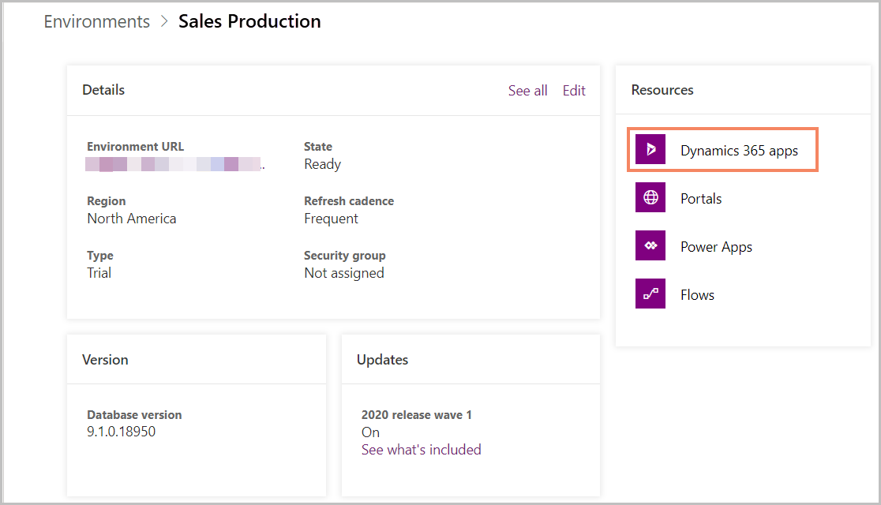Open the Flows resource link
This screenshot has height=505, width=881.
[x=697, y=295]
